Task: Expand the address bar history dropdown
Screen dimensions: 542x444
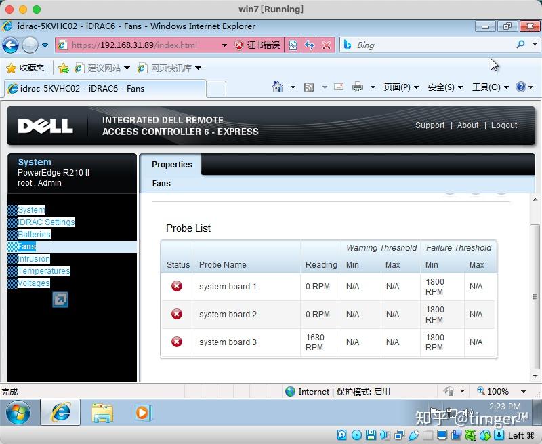Action: click(224, 45)
